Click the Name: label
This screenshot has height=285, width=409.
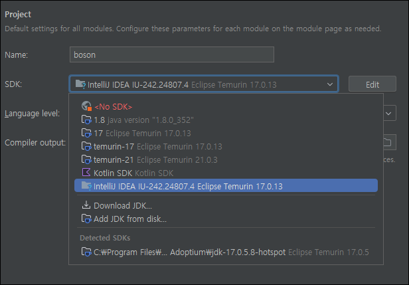click(16, 54)
